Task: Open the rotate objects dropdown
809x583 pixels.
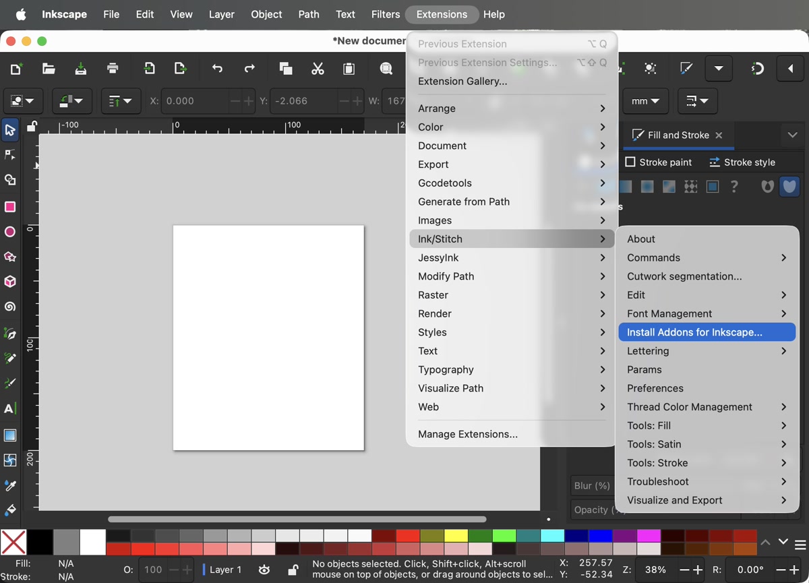Action: pyautogui.click(x=72, y=101)
